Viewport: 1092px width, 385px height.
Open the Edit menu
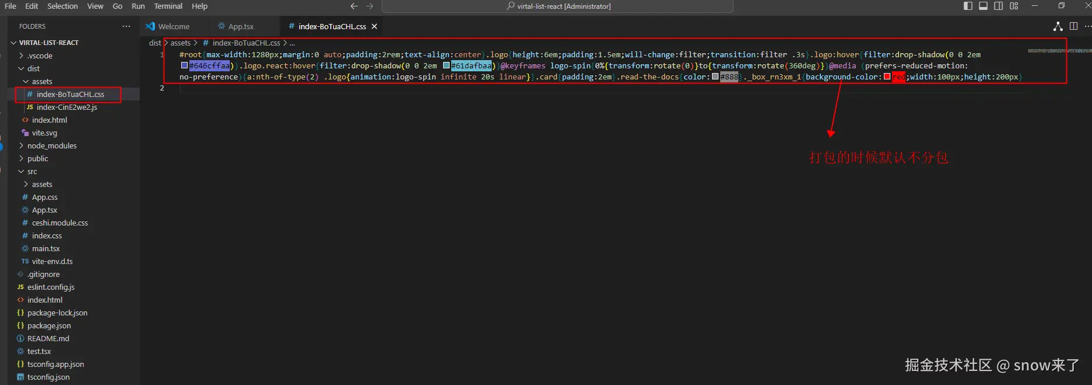click(32, 6)
